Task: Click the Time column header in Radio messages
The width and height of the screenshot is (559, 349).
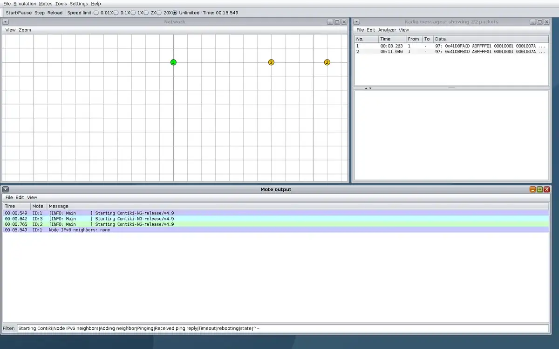Action: click(x=392, y=39)
